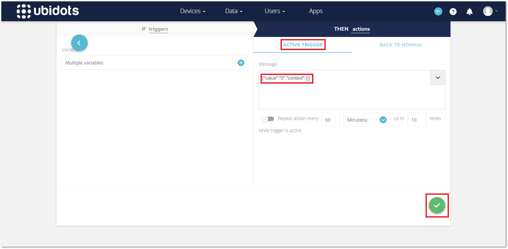Click the Ubidots logo
The width and height of the screenshot is (508, 249).
pos(48,11)
